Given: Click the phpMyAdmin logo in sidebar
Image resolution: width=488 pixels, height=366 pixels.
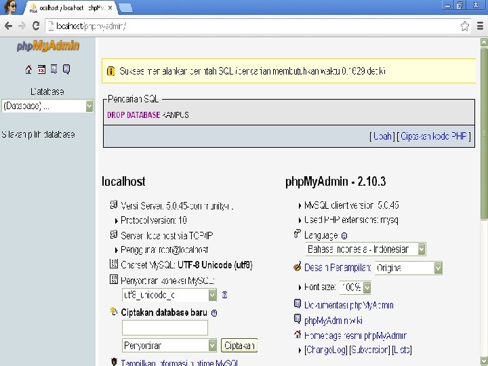Looking at the screenshot, I should 48,45.
